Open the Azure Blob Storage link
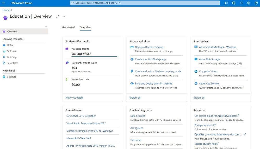This screenshot has height=149, width=260. [209, 59]
